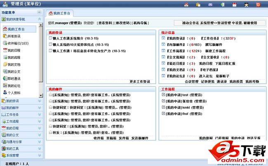Click the 『工作任务』 statistics link

(x=210, y=38)
